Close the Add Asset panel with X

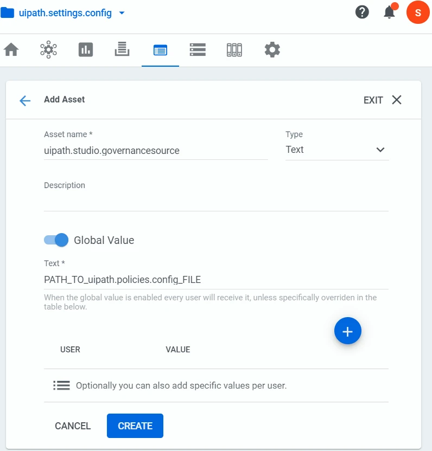pyautogui.click(x=397, y=100)
